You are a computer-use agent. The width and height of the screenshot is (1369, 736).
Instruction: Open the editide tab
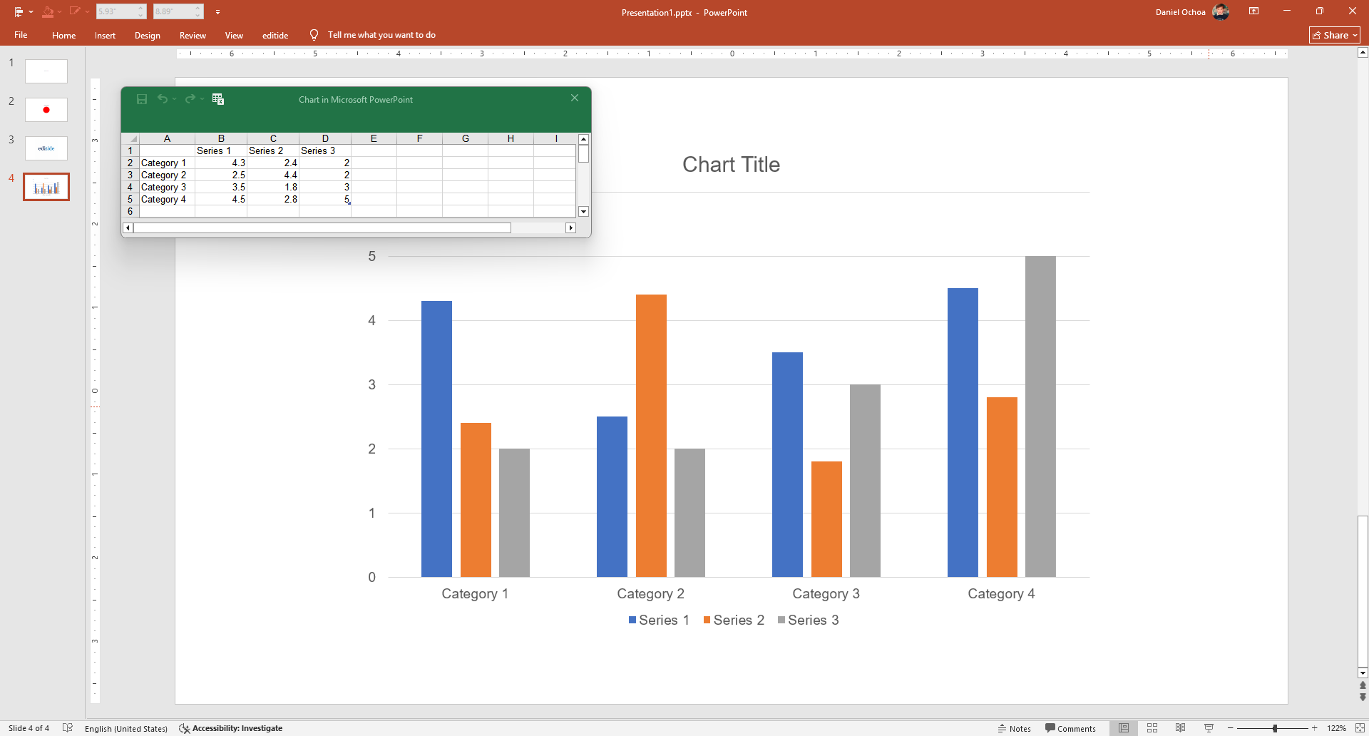(x=275, y=35)
